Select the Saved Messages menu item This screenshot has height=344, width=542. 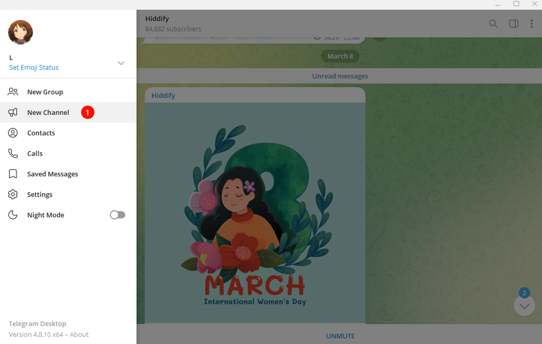point(68,174)
